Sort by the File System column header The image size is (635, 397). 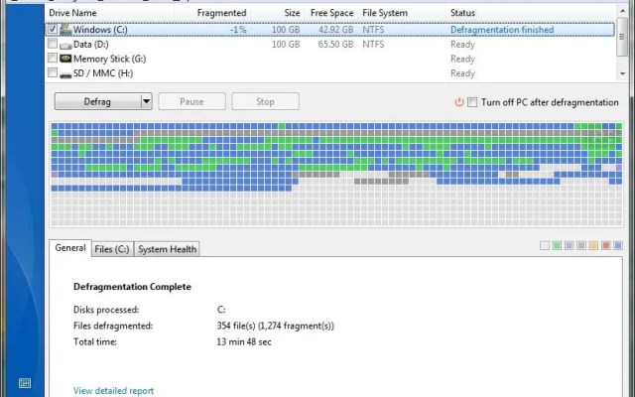(x=385, y=13)
